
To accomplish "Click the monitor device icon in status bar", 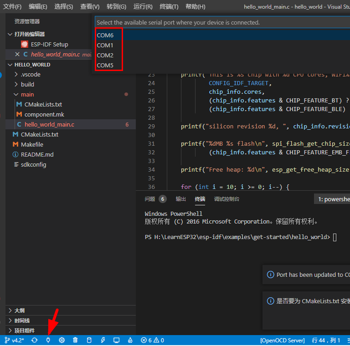I will coord(116,340).
